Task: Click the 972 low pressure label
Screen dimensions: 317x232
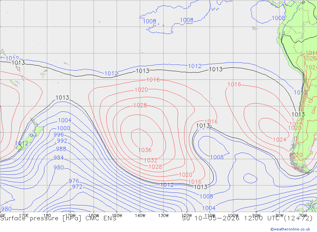Action: coord(77,186)
